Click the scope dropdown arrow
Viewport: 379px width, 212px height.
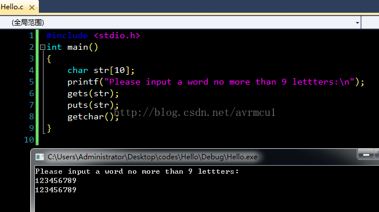coord(358,23)
